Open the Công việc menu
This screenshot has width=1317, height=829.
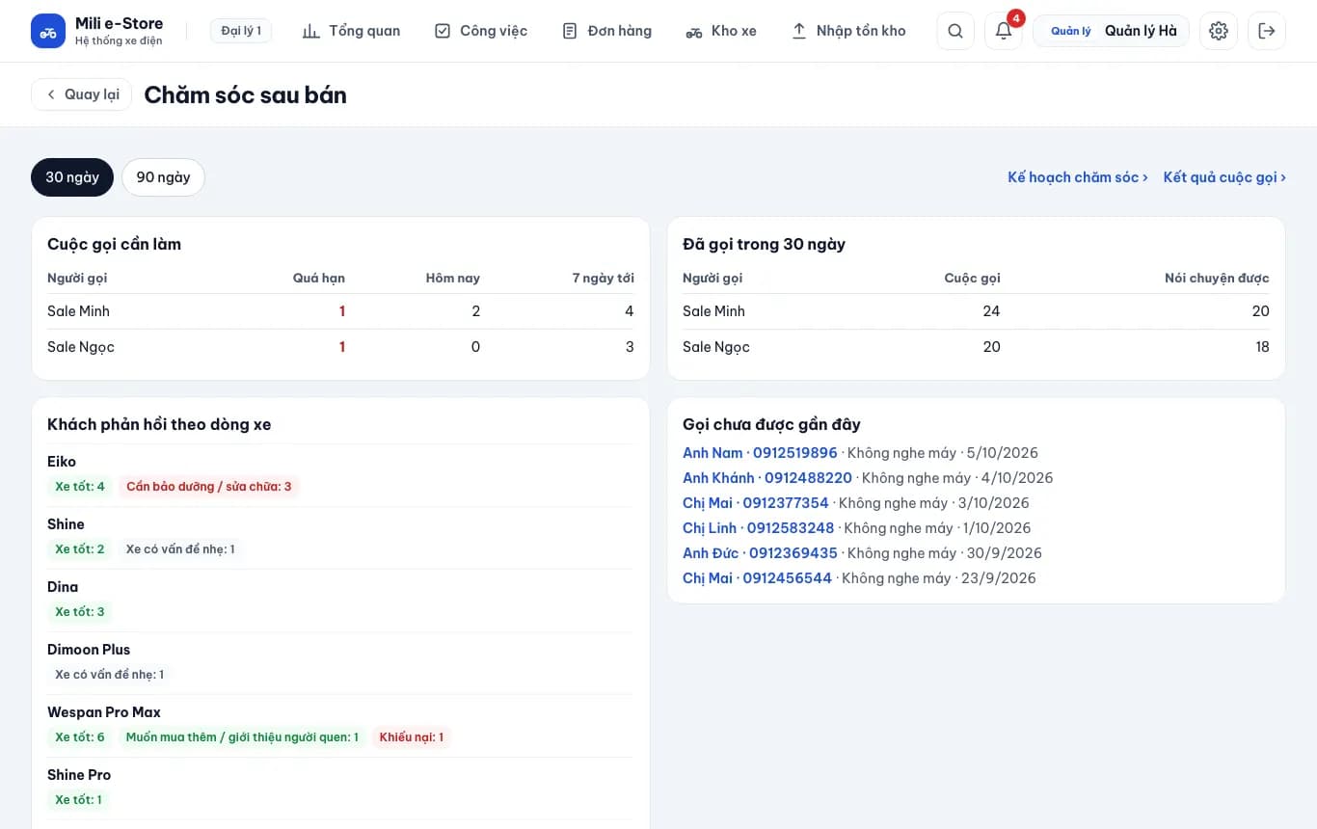[x=481, y=31]
